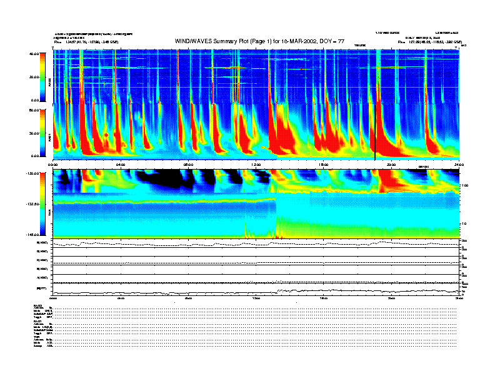Click the 10 frequency label right of TNR

(464, 223)
